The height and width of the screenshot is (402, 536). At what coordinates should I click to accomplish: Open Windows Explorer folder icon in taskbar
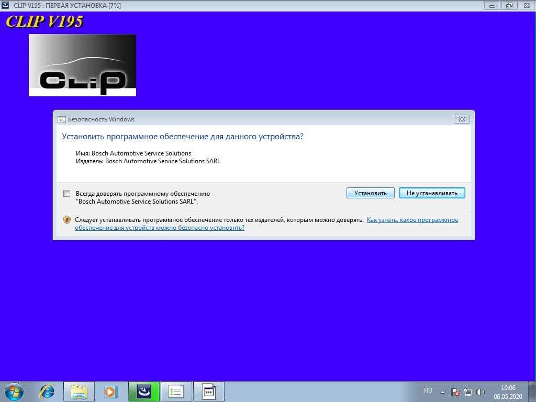tap(79, 391)
